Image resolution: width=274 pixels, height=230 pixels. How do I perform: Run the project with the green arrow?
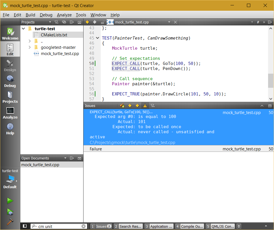pyautogui.click(x=10, y=201)
